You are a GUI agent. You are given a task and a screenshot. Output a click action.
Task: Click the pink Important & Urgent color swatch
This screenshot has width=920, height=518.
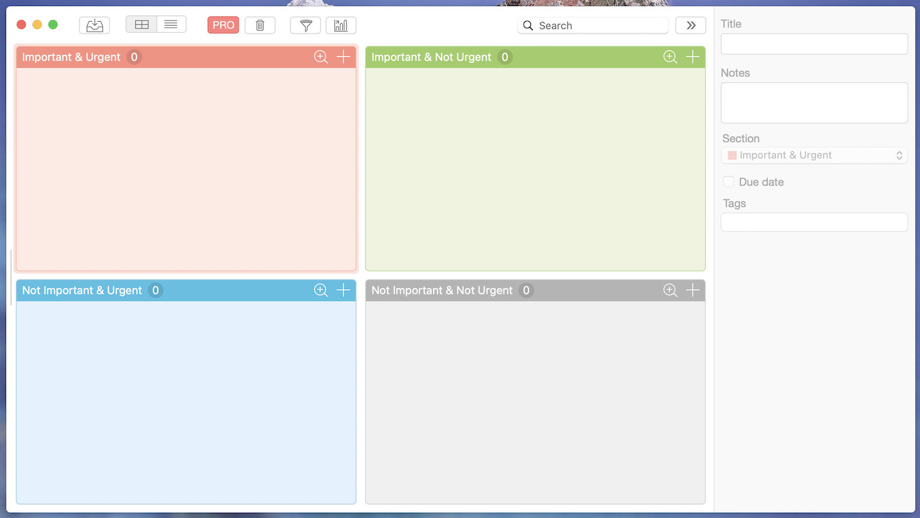pyautogui.click(x=732, y=155)
